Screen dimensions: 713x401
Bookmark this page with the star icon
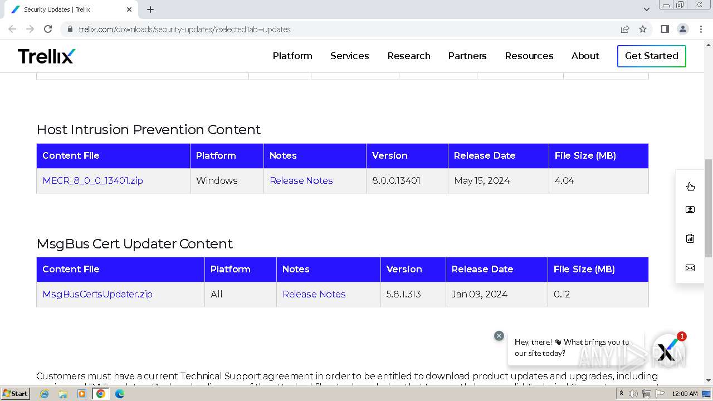pos(643,29)
